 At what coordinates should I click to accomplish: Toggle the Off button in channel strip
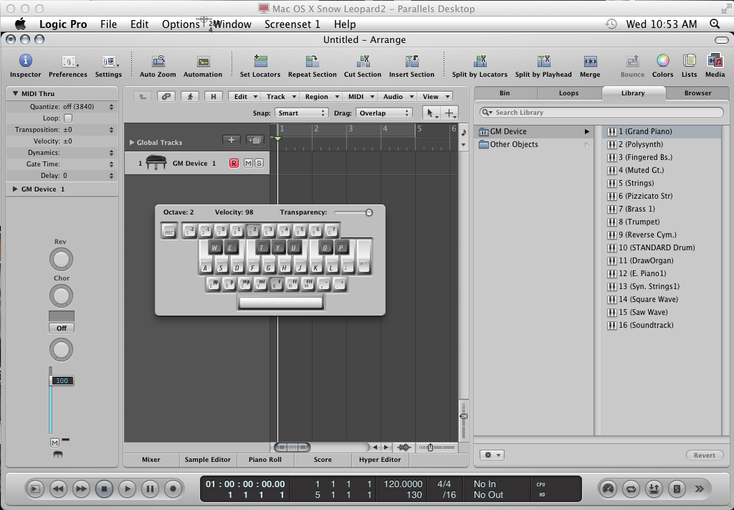(62, 329)
